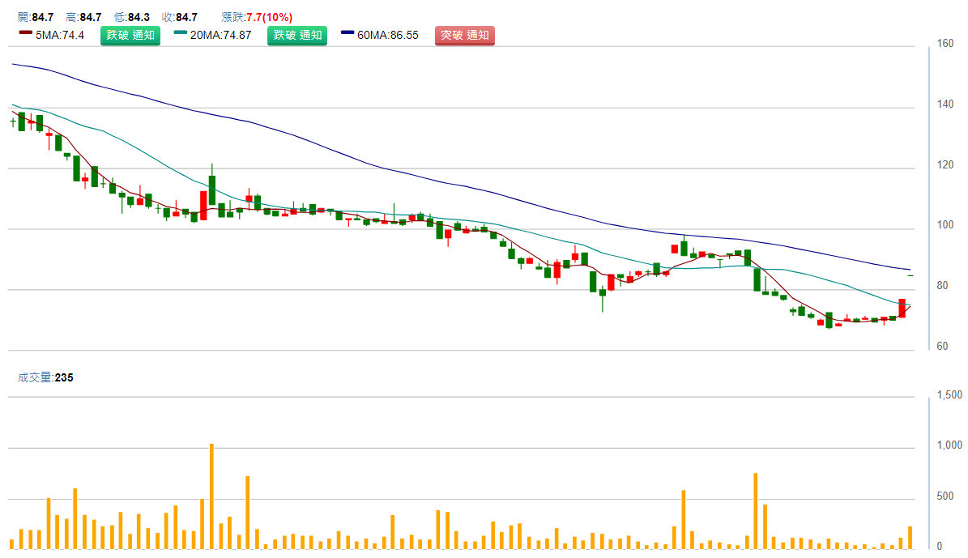The width and height of the screenshot is (968, 558).
Task: Click the high price 高:84.7
Action: pyautogui.click(x=83, y=17)
